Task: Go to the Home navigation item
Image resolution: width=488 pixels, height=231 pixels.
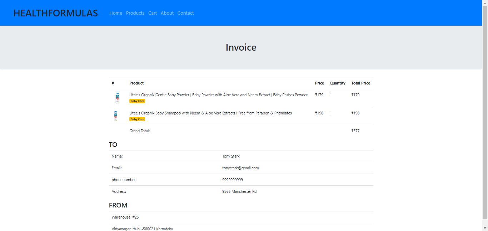Action: (115, 13)
